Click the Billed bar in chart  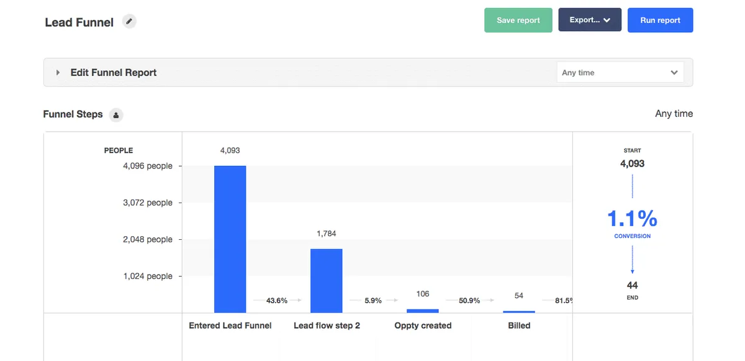(x=519, y=311)
